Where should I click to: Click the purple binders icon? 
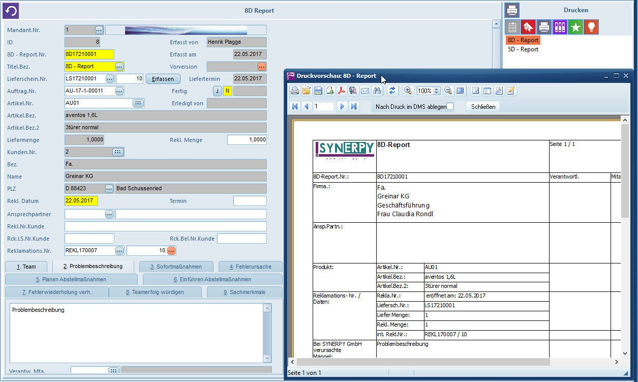coord(560,27)
